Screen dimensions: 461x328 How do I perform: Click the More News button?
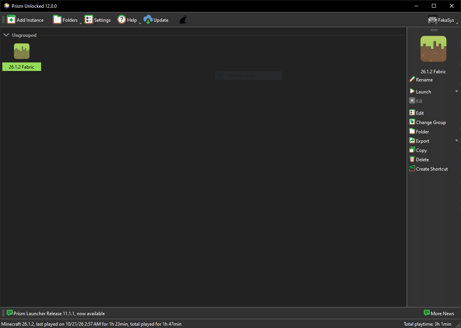439,313
